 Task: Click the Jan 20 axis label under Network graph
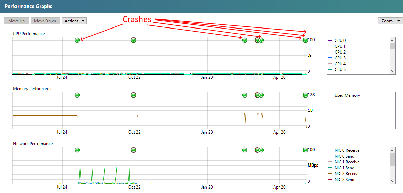207,187
